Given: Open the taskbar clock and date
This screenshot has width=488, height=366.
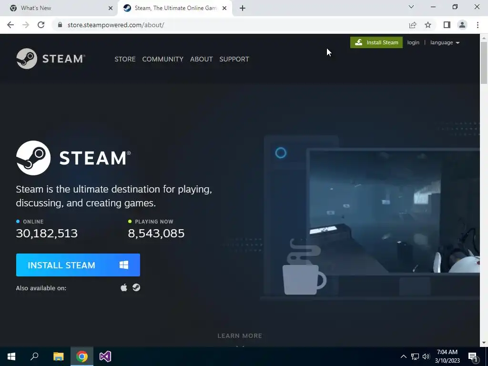Looking at the screenshot, I should tap(447, 356).
